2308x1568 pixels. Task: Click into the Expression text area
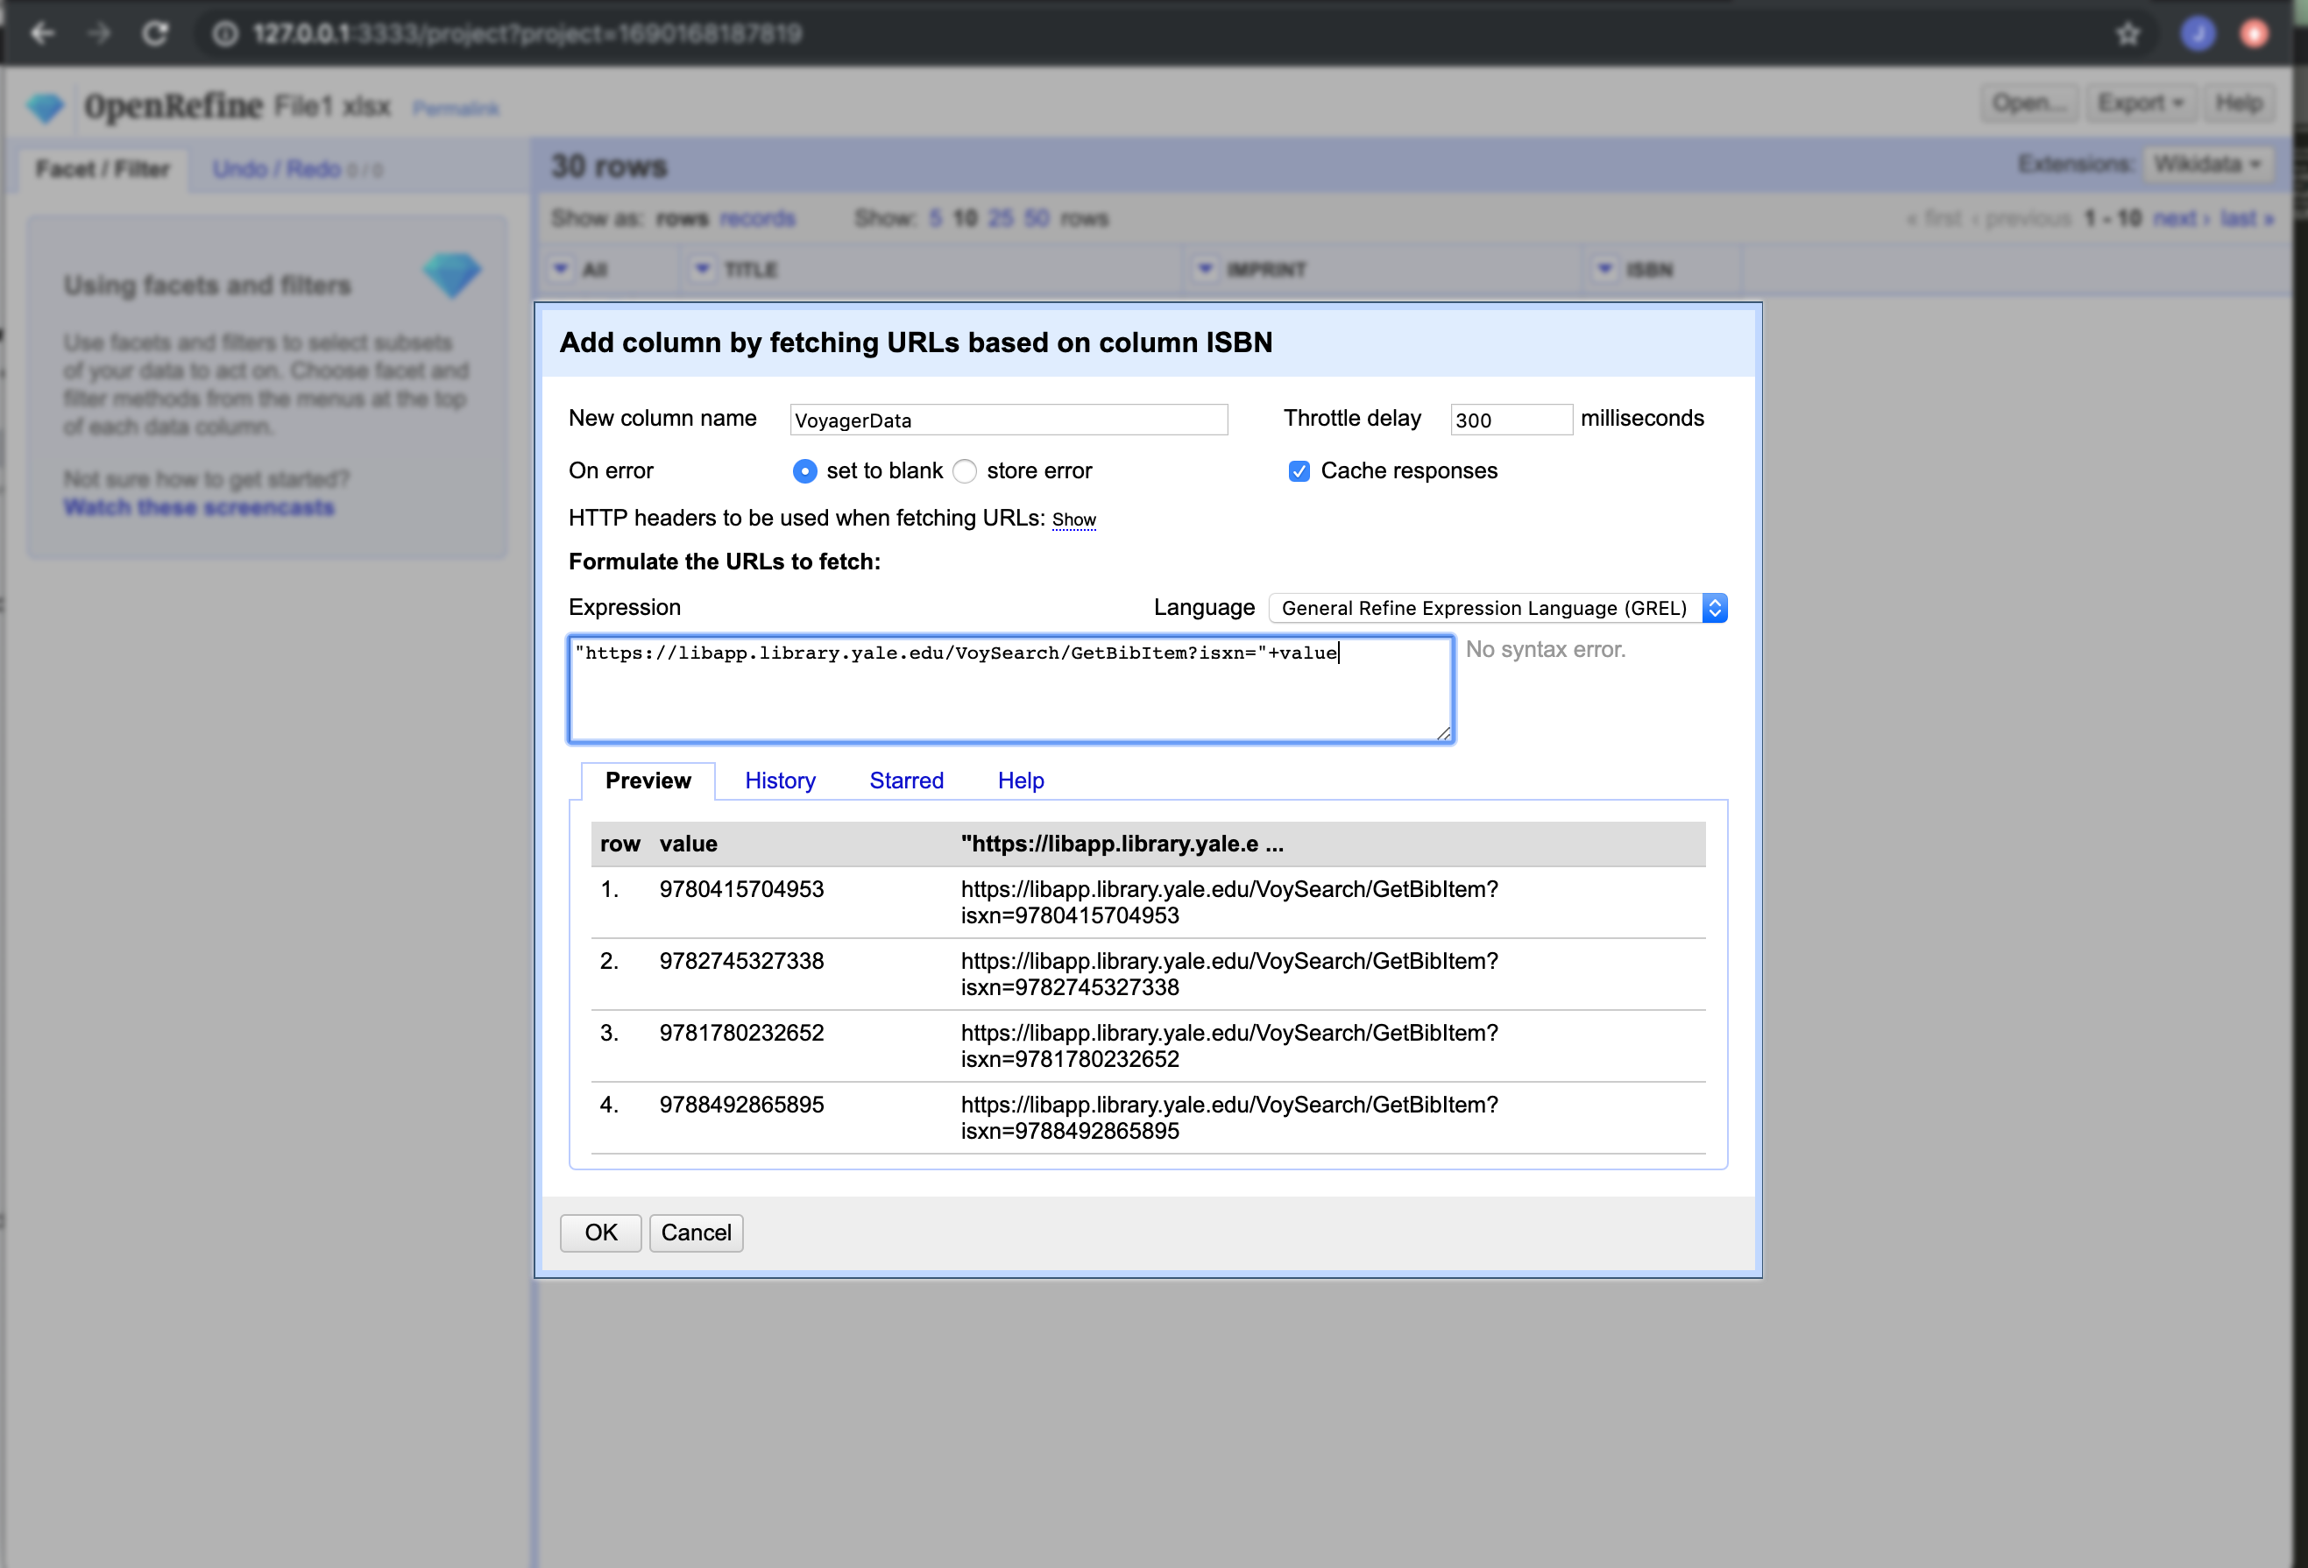[x=1010, y=689]
